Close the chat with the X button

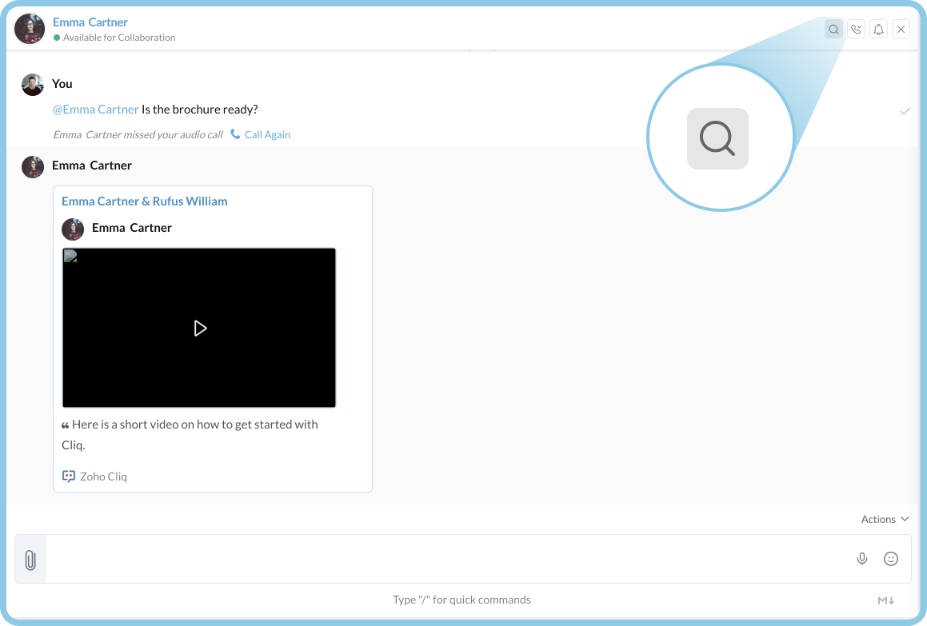point(901,30)
